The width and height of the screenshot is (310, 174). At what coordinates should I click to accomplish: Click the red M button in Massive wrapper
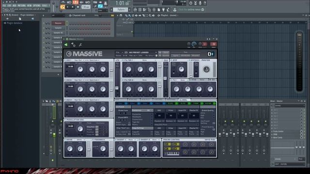coord(213,44)
